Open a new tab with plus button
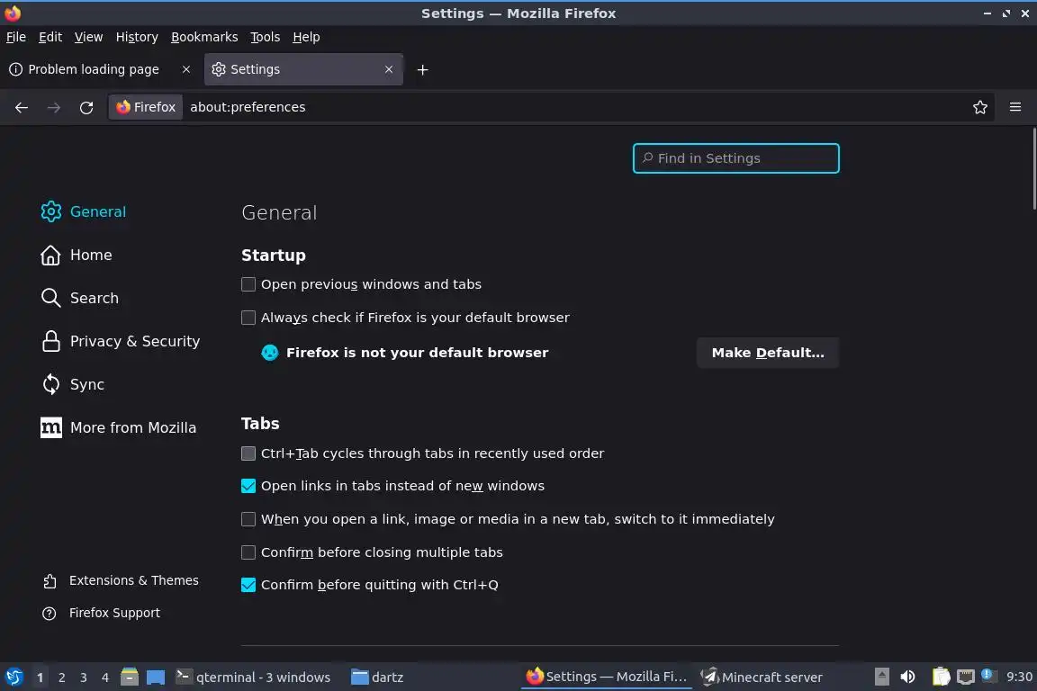1037x691 pixels. tap(422, 69)
